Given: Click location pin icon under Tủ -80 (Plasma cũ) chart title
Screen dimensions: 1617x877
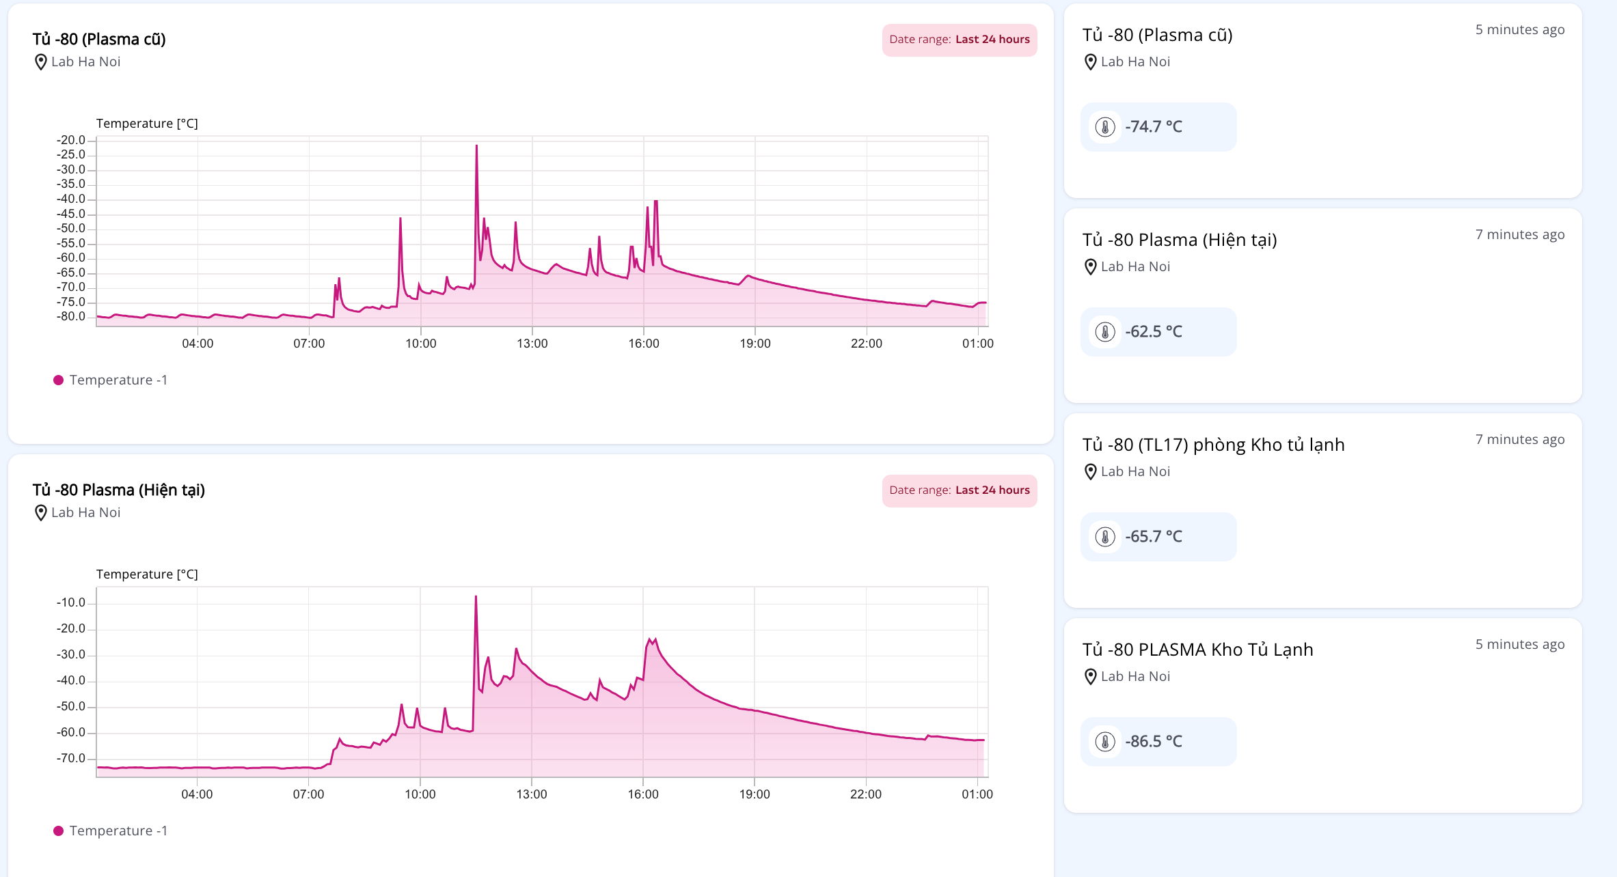Looking at the screenshot, I should point(41,62).
